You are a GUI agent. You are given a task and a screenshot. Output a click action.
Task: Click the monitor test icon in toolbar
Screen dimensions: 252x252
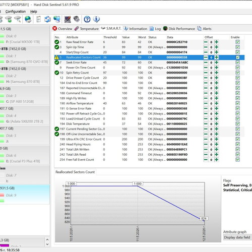pyautogui.click(x=68, y=19)
